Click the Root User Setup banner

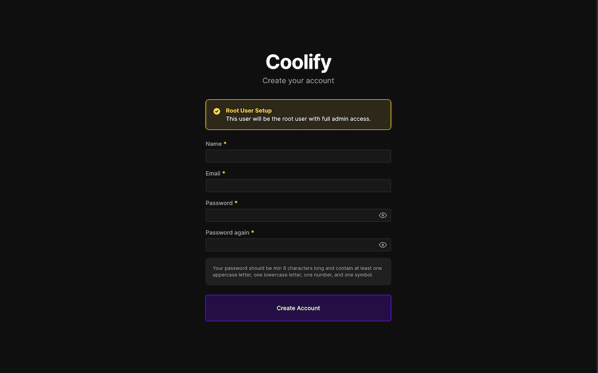click(x=298, y=114)
